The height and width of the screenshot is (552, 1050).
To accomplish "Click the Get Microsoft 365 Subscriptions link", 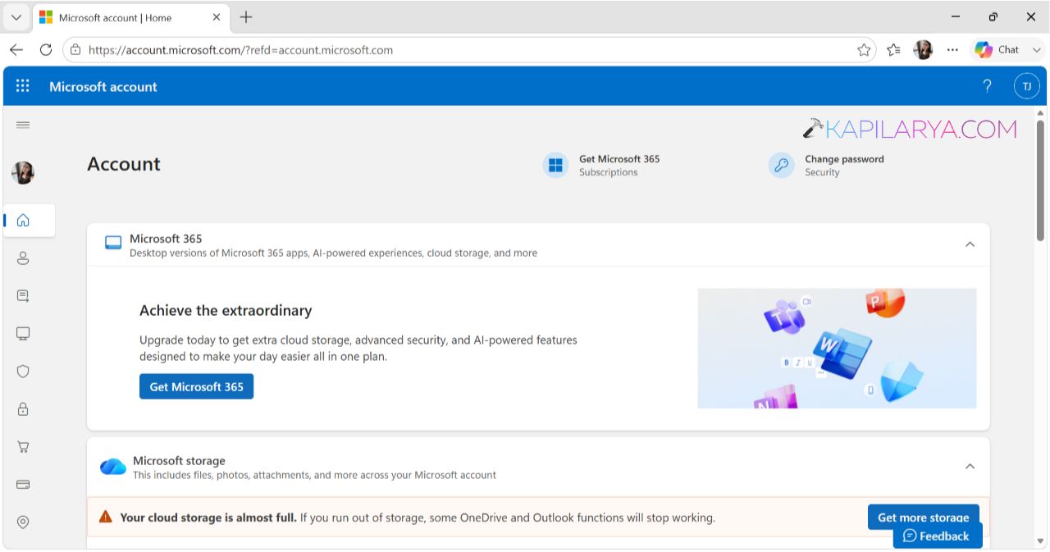I will pos(619,166).
